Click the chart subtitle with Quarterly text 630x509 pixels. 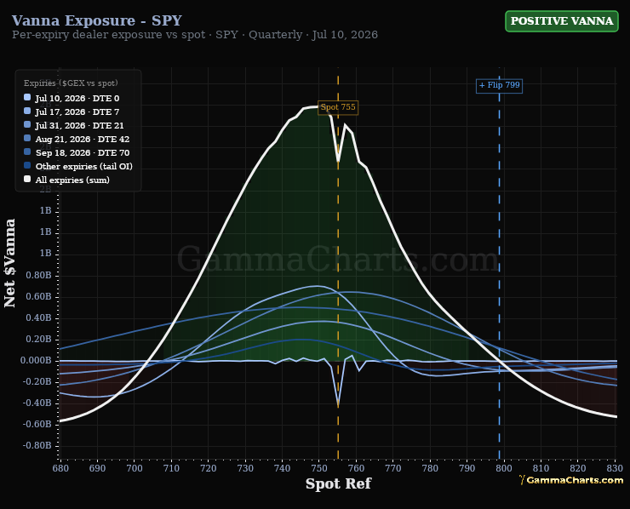[x=195, y=35]
